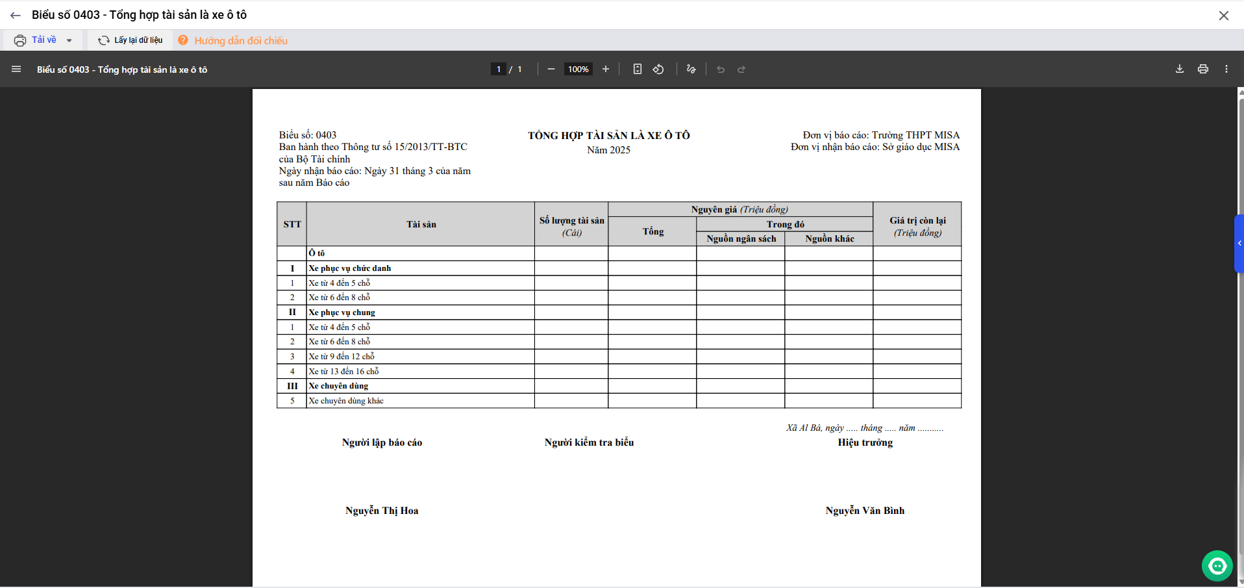Toggle the PDF sidebar hamburger menu

coord(16,69)
